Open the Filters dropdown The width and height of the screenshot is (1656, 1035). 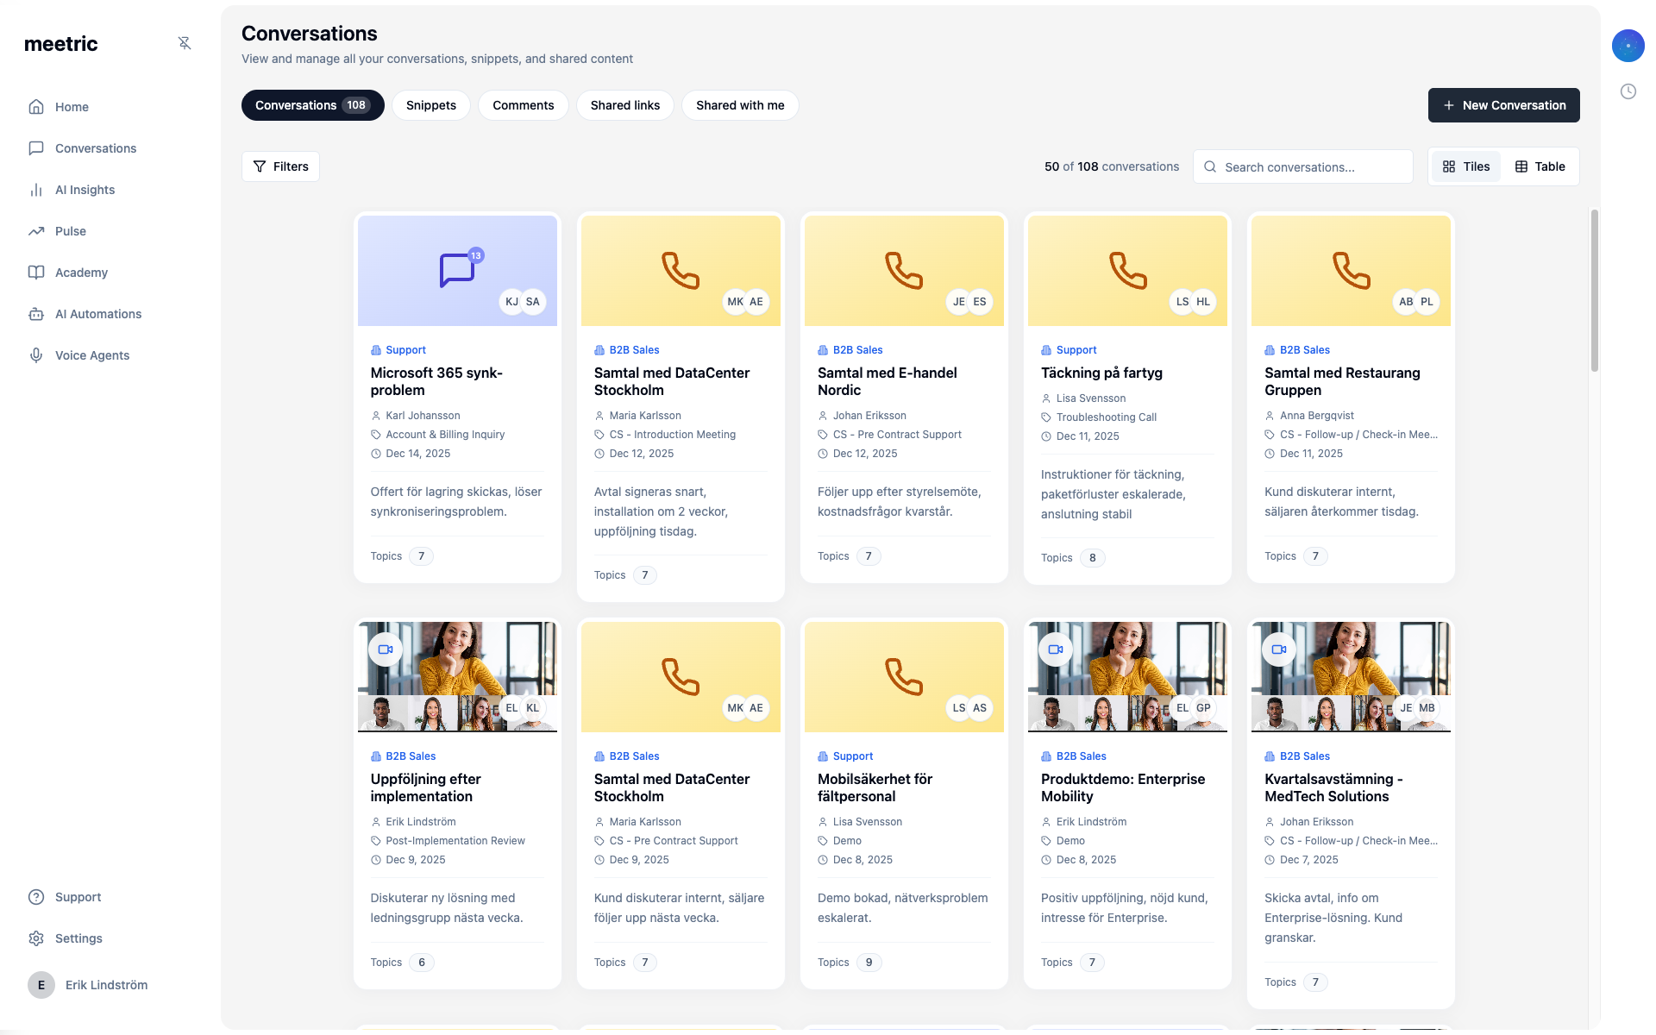tap(280, 166)
